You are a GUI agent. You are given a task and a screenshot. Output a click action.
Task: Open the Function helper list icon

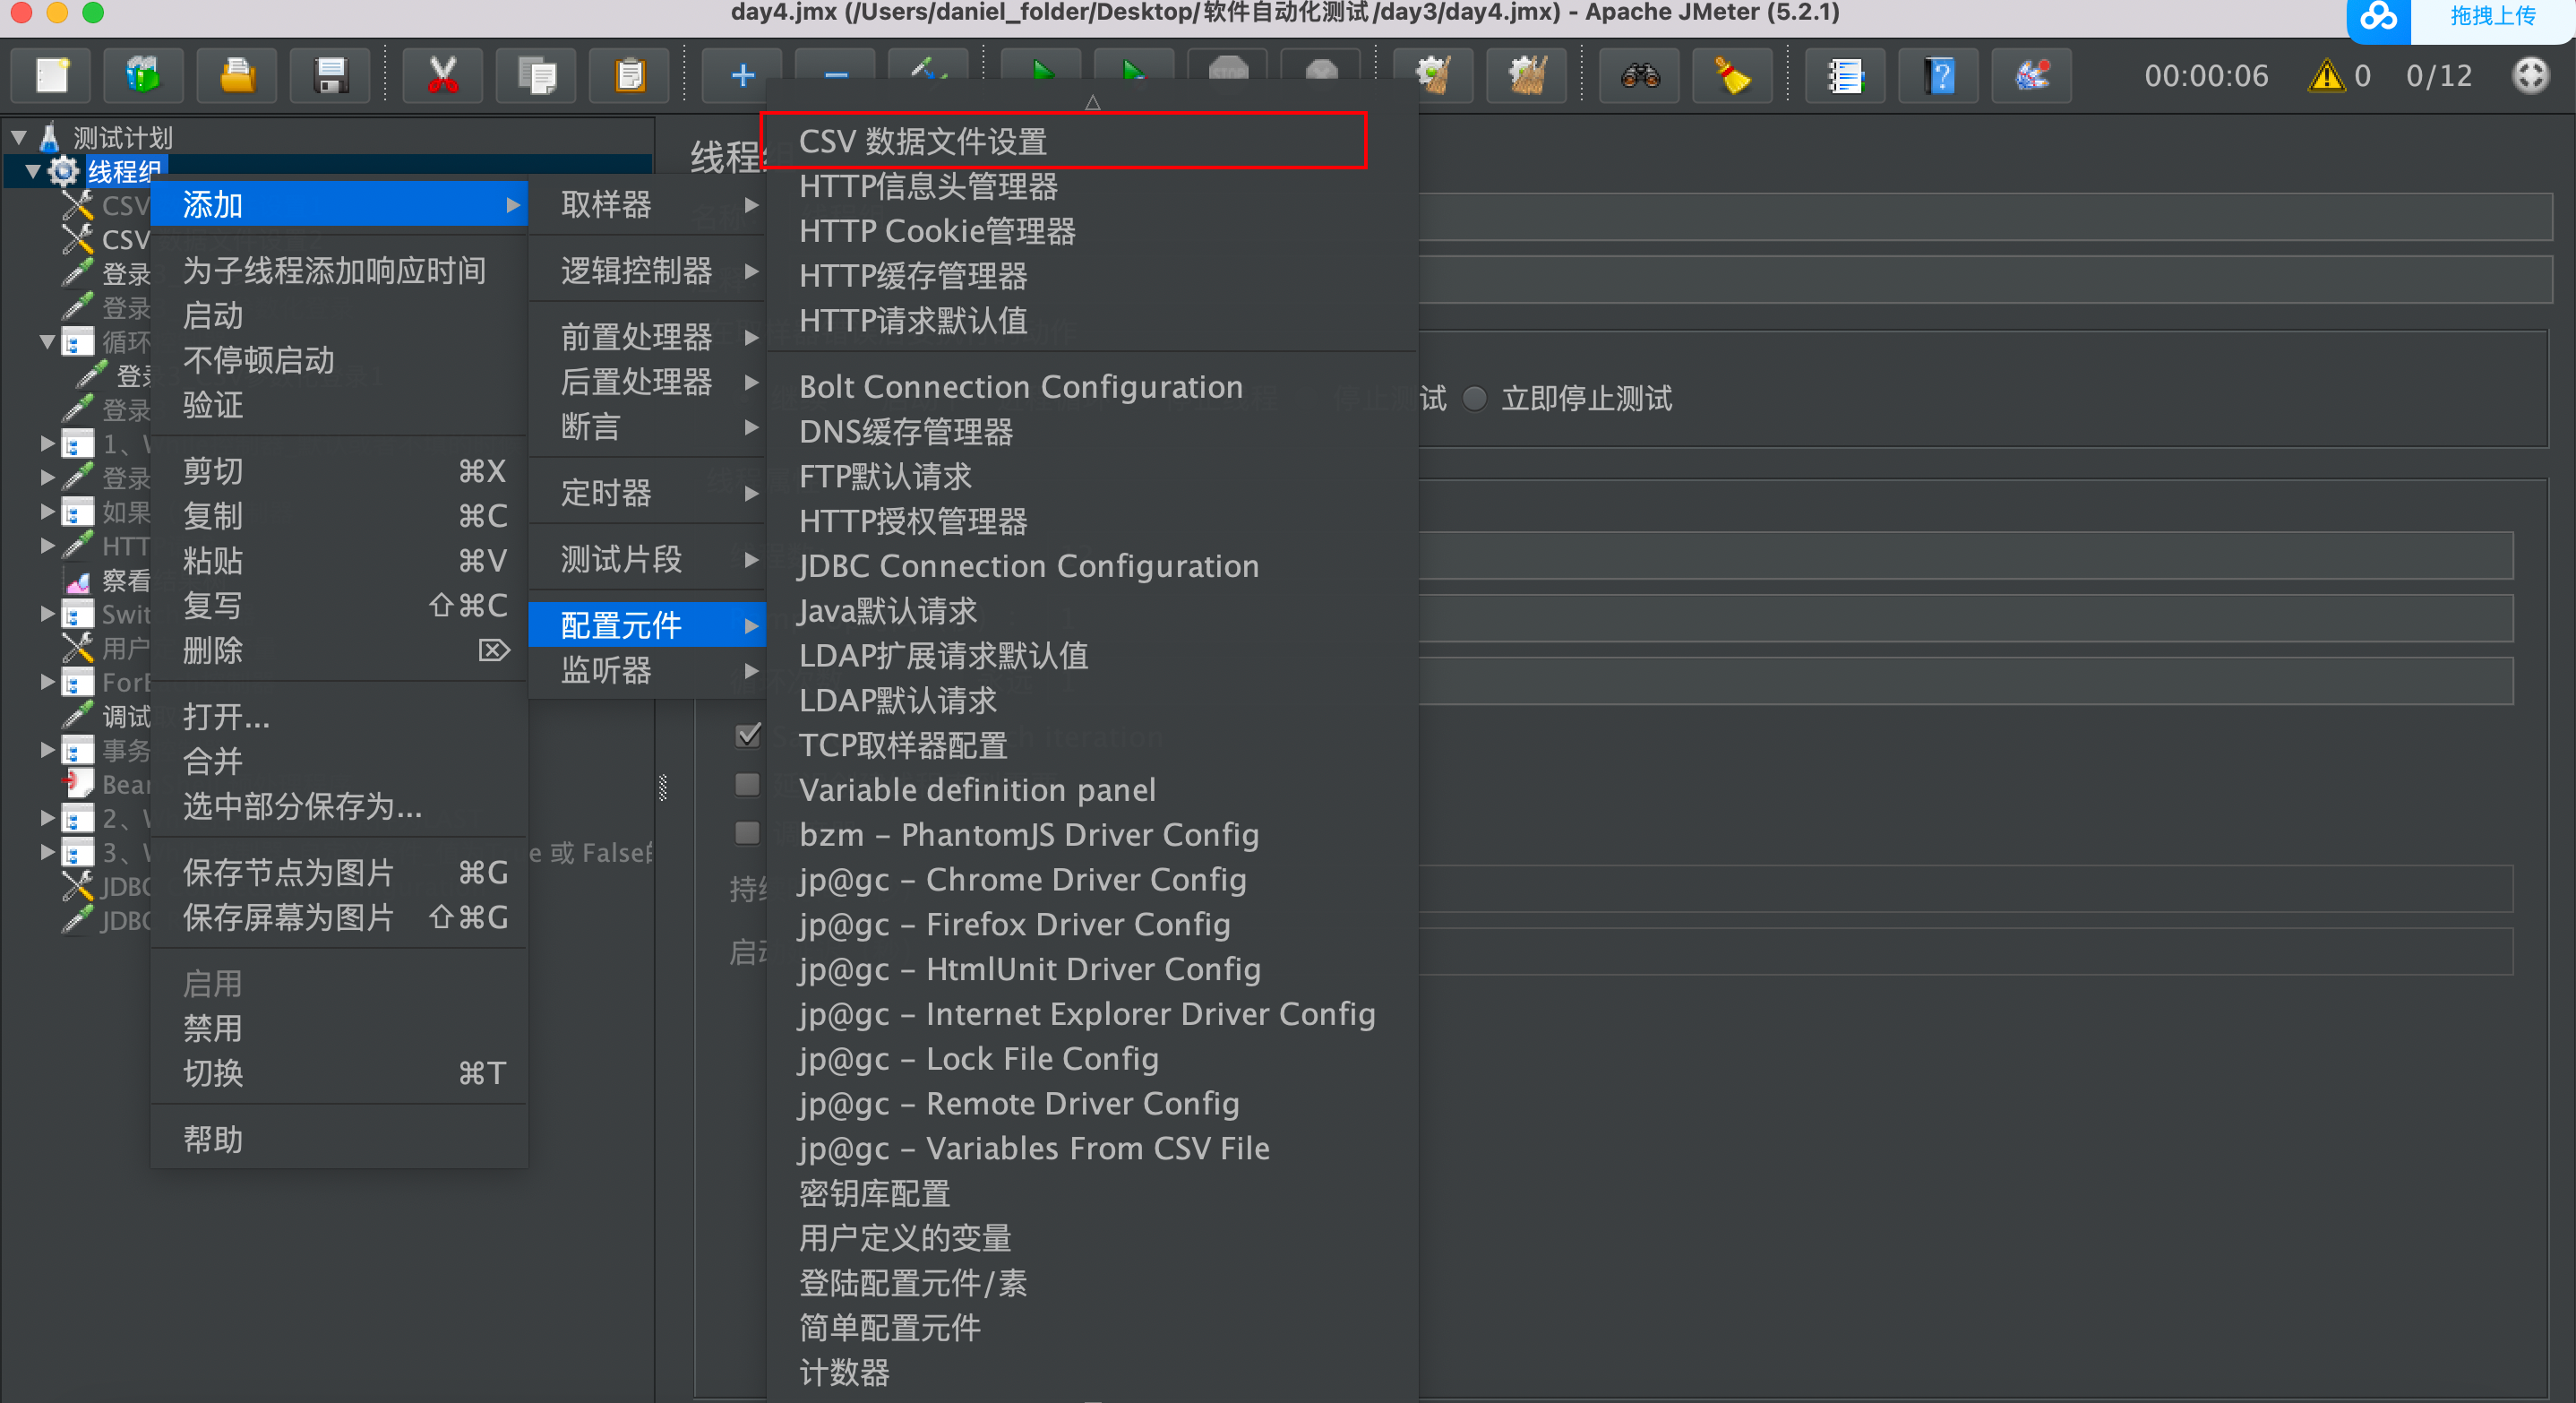pos(1845,76)
